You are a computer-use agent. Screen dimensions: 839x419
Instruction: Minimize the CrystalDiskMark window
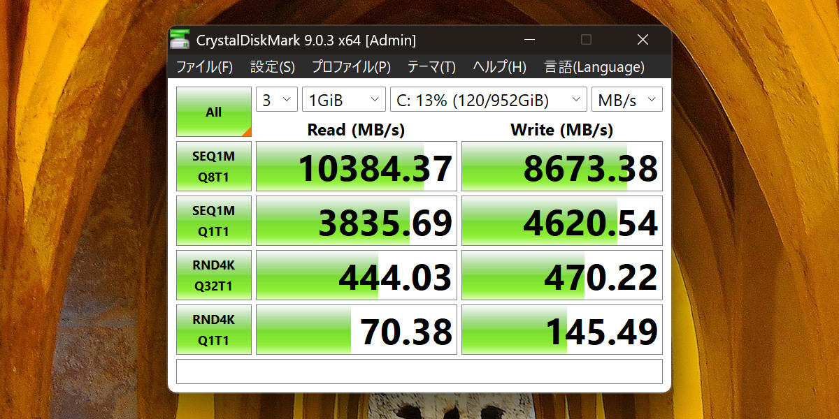[530, 40]
